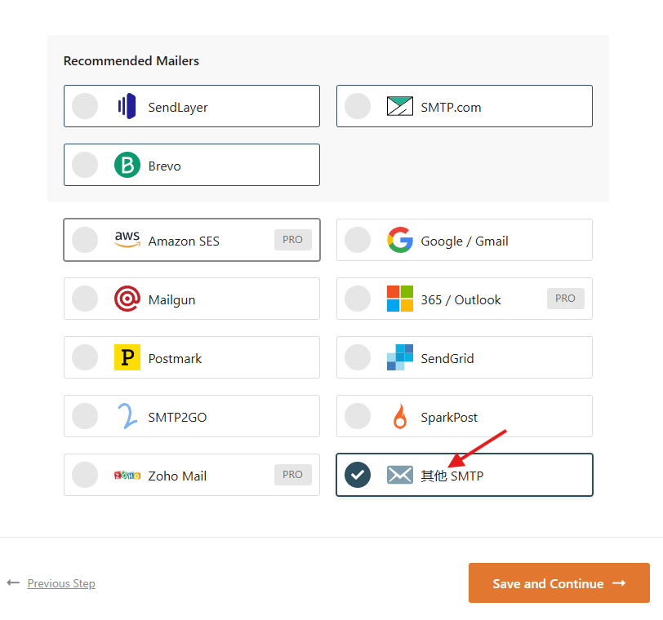Image resolution: width=663 pixels, height=620 pixels.
Task: Click the Other SMTP envelope icon
Action: pos(399,475)
